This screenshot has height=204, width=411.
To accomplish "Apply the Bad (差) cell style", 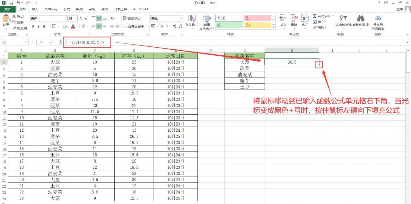I will [x=258, y=18].
